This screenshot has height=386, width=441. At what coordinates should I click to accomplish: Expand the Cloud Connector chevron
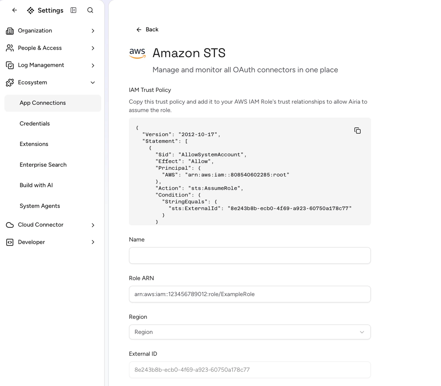coord(93,225)
